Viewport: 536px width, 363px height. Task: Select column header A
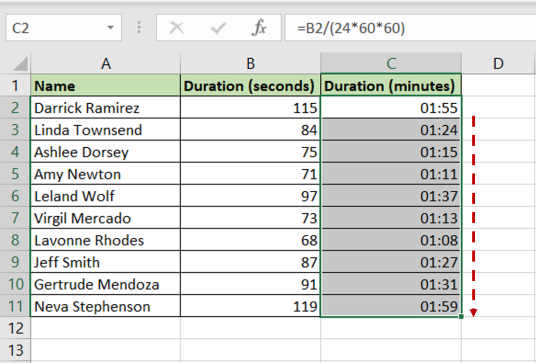tap(106, 63)
